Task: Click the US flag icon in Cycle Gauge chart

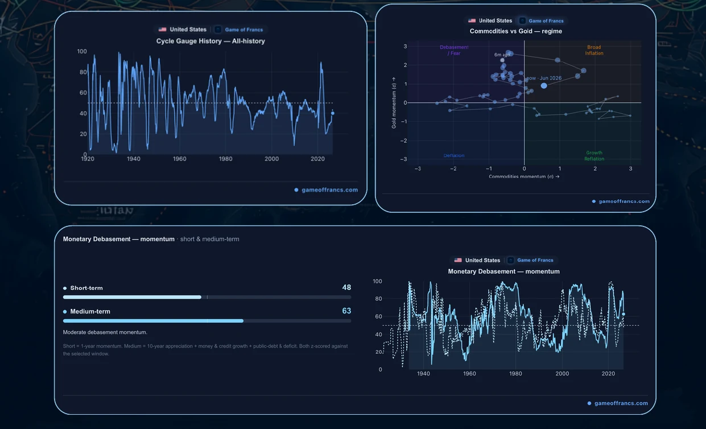Action: pos(163,30)
